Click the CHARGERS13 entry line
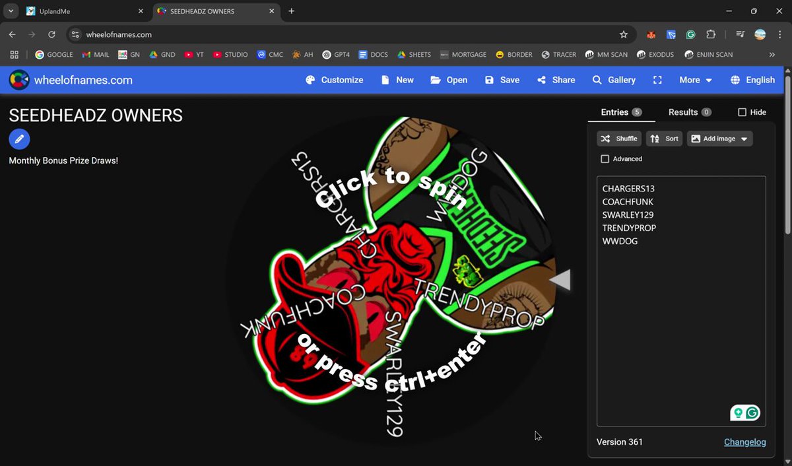This screenshot has height=466, width=792. [628, 189]
